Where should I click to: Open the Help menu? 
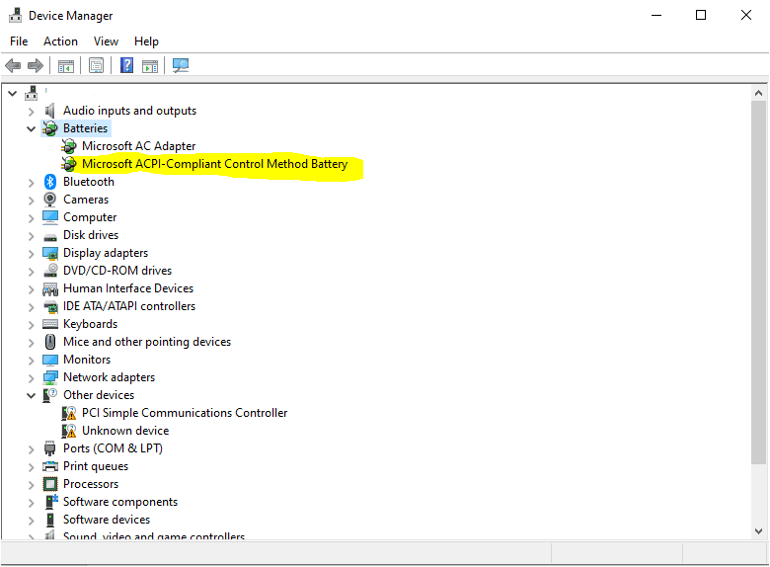[146, 41]
